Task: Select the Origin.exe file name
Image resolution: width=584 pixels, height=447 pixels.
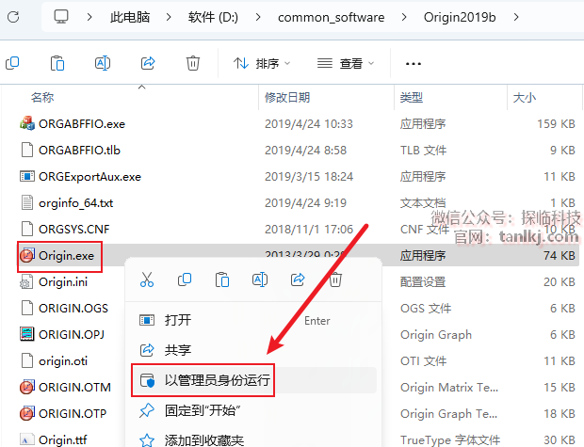Action: (66, 256)
